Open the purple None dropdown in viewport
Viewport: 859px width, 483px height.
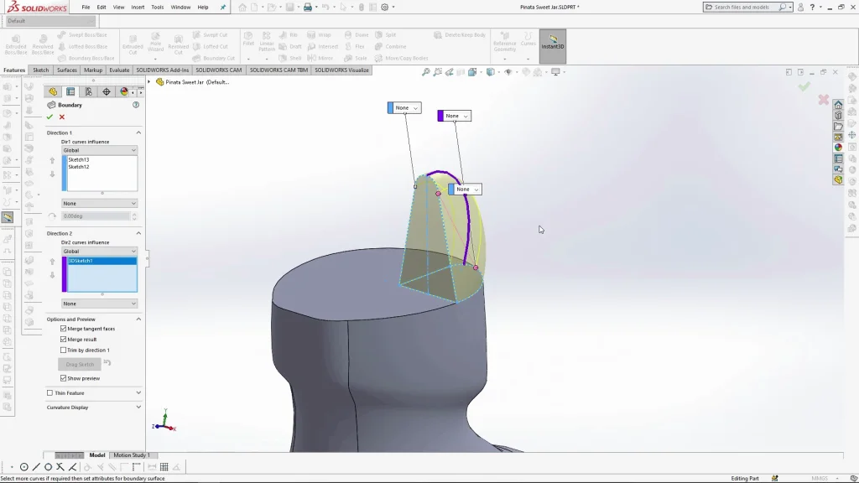456,116
